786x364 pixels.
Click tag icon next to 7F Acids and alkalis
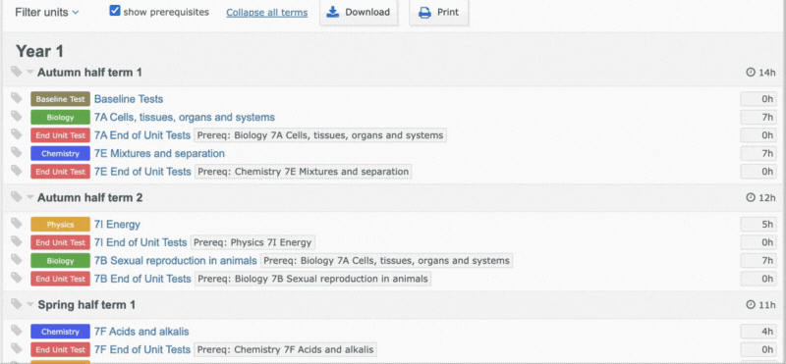click(17, 331)
